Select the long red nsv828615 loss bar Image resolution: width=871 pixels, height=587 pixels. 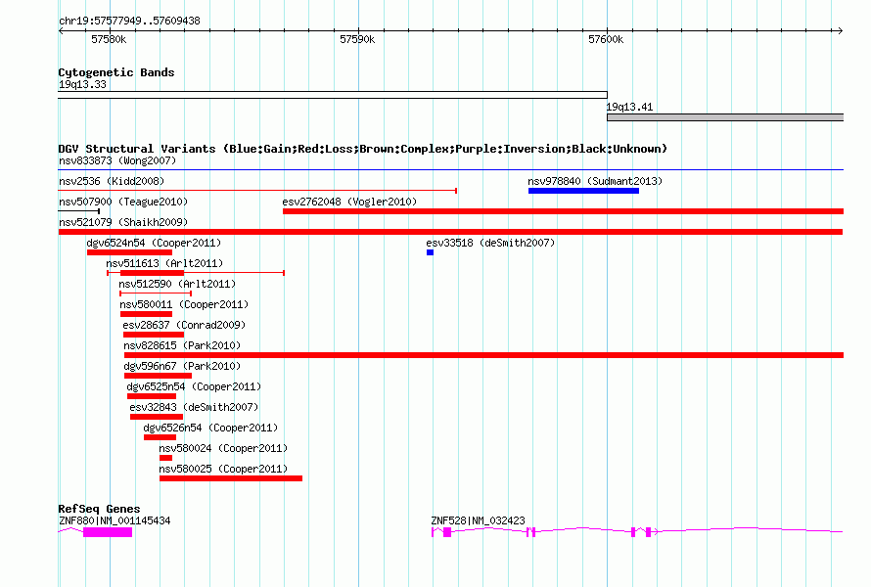(x=483, y=355)
